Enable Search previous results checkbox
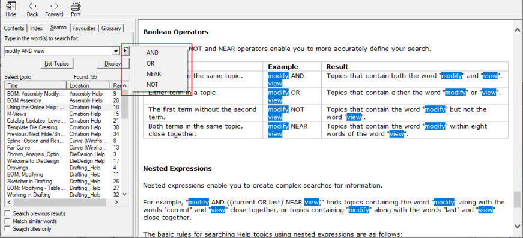The width and height of the screenshot is (523, 238). pyautogui.click(x=7, y=213)
